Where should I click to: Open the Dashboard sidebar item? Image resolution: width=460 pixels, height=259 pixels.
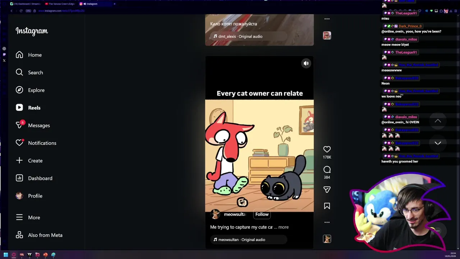[x=34, y=178]
